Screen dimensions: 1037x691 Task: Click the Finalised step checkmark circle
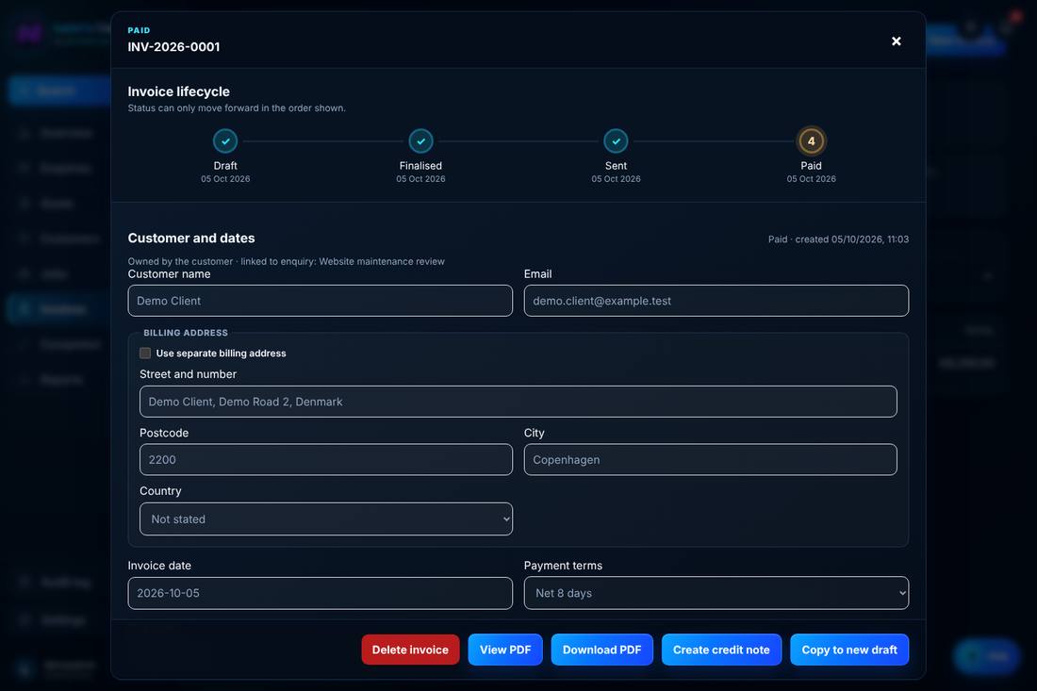tap(420, 140)
